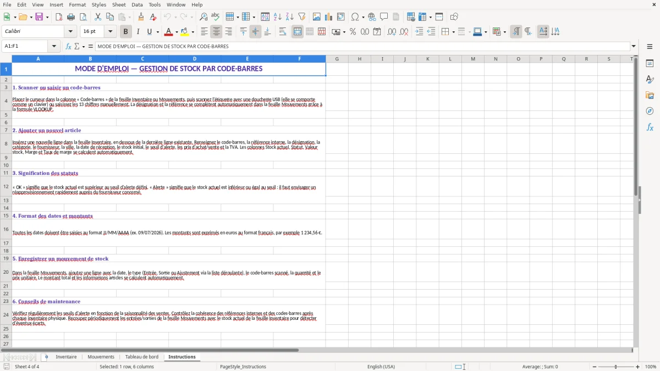Open the Sheet menu
660x371 pixels.
119,4
